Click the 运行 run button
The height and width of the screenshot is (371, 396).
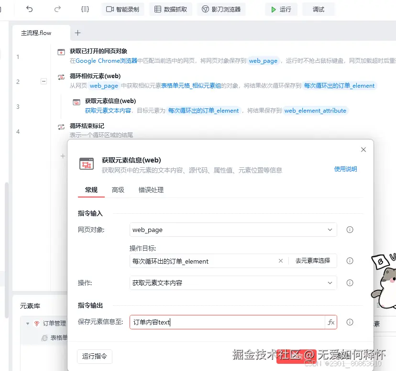[281, 9]
